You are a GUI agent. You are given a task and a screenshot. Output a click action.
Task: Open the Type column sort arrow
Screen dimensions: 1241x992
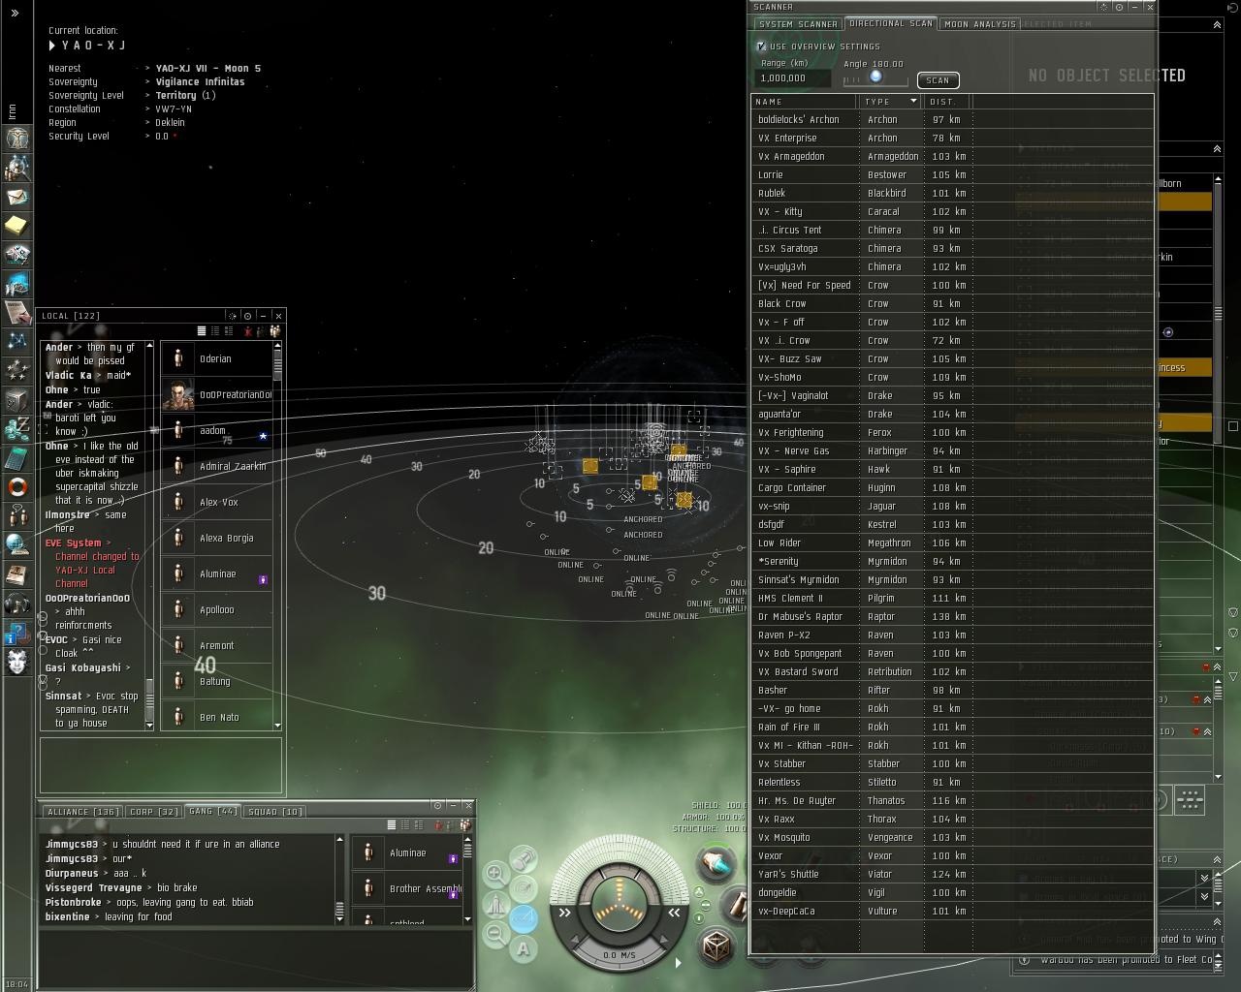913,101
